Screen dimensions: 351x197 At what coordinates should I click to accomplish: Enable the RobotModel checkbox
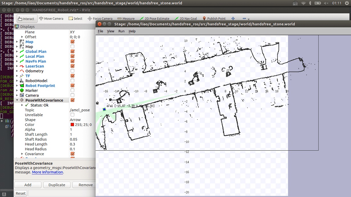click(72, 81)
